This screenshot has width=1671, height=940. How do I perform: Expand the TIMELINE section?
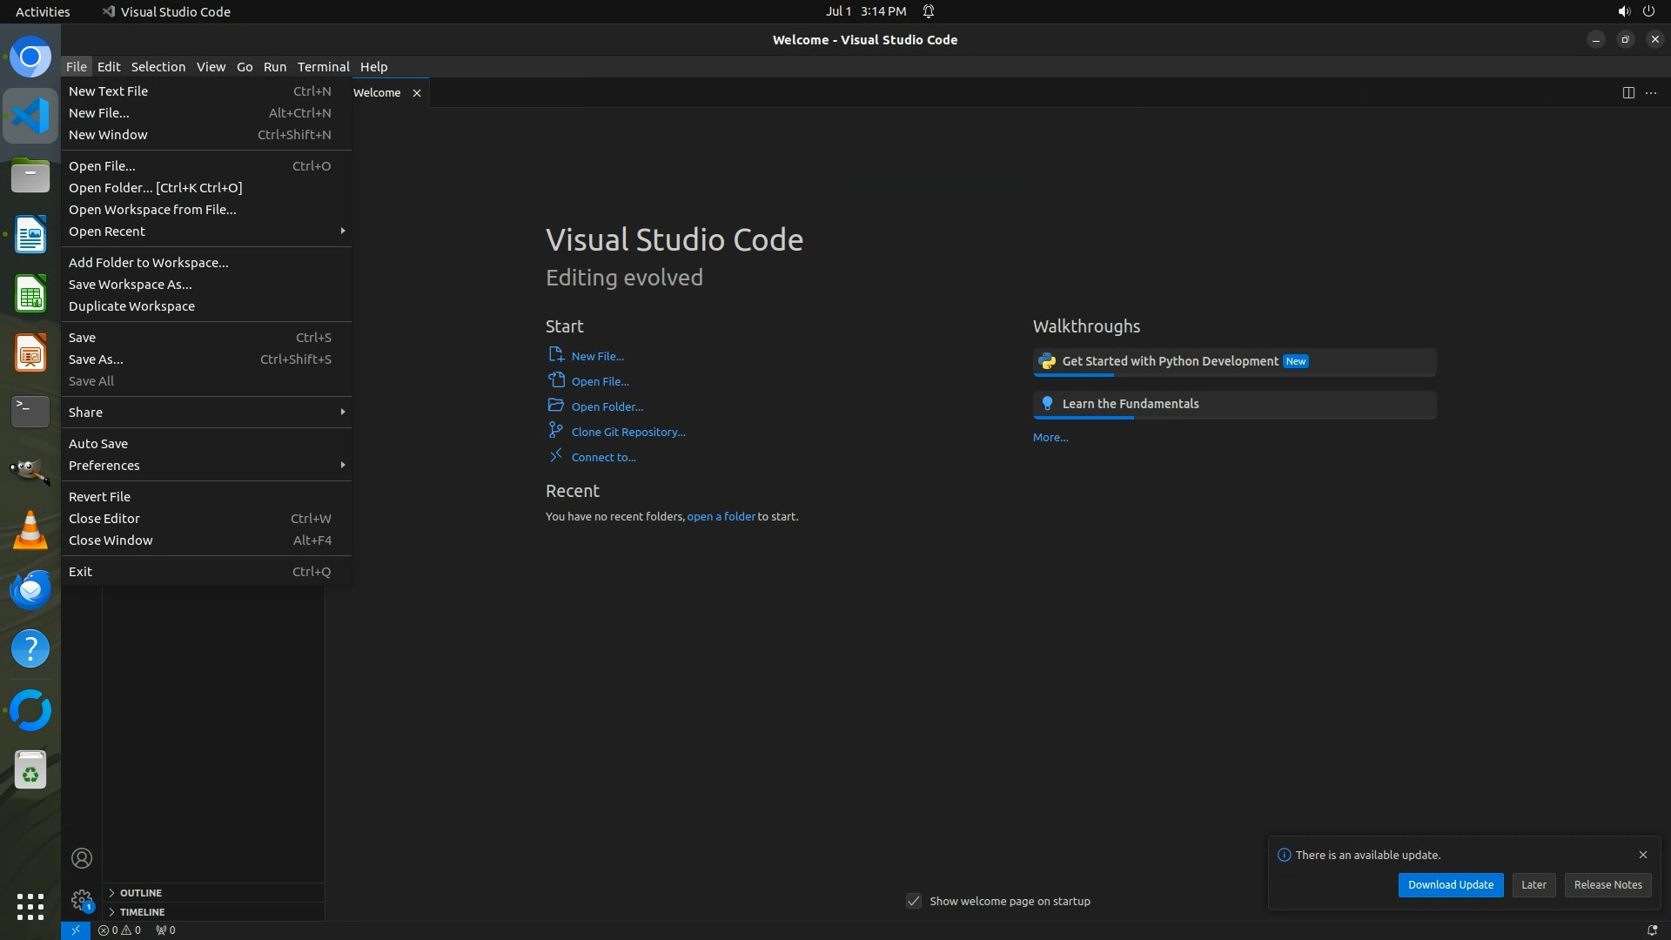click(x=142, y=912)
